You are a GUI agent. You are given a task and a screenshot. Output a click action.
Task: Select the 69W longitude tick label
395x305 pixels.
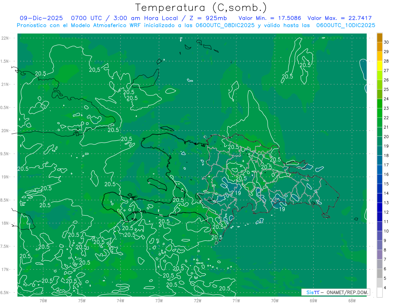(313, 300)
